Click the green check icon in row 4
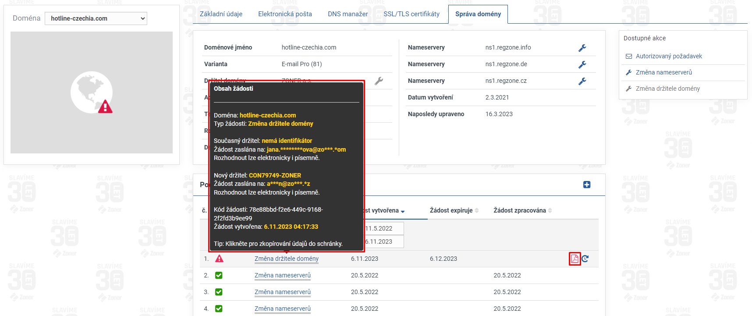The image size is (752, 316). [x=219, y=309]
